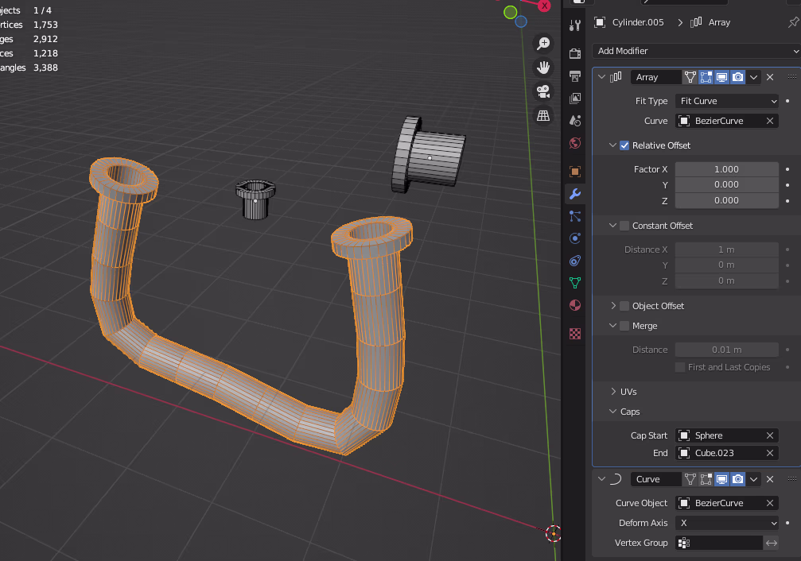801x561 pixels.
Task: Collapse the Relative Offset section
Action: pyautogui.click(x=612, y=145)
